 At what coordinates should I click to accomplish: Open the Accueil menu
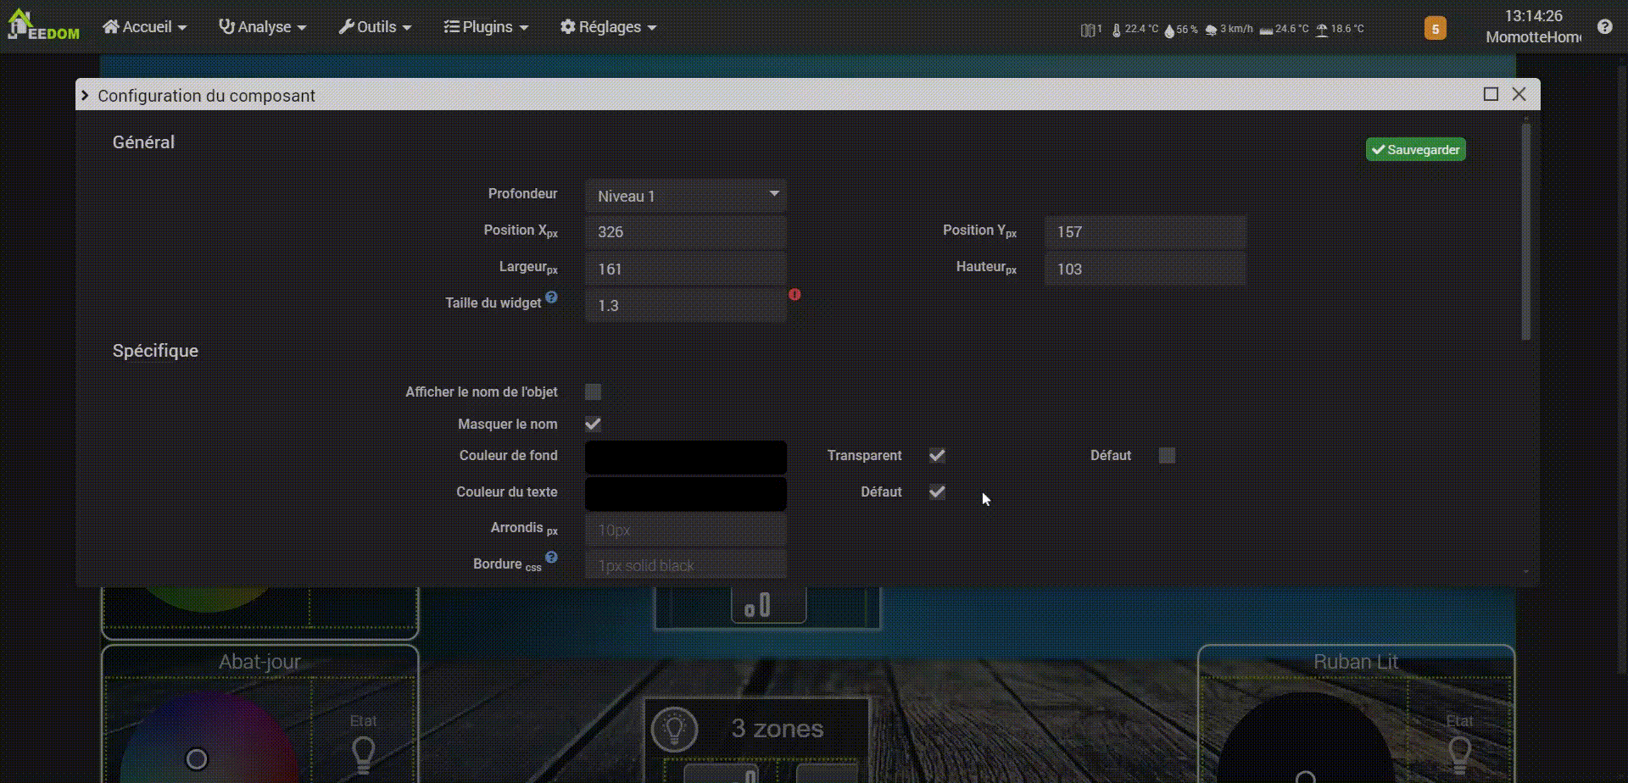pyautogui.click(x=144, y=27)
